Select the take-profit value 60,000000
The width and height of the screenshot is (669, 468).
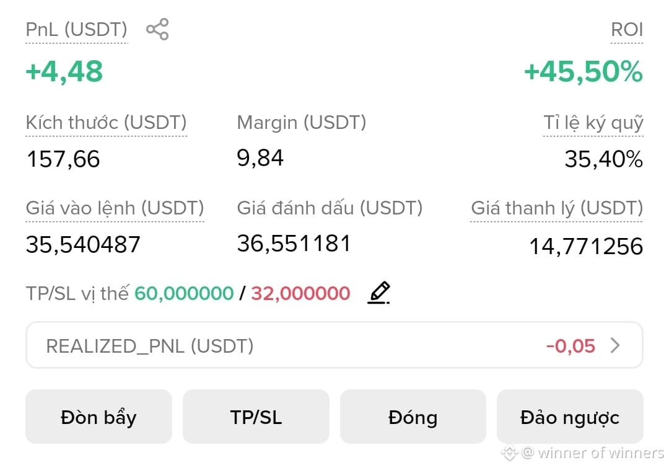click(184, 293)
